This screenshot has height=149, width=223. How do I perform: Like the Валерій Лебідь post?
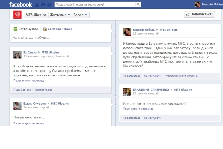click(132, 76)
